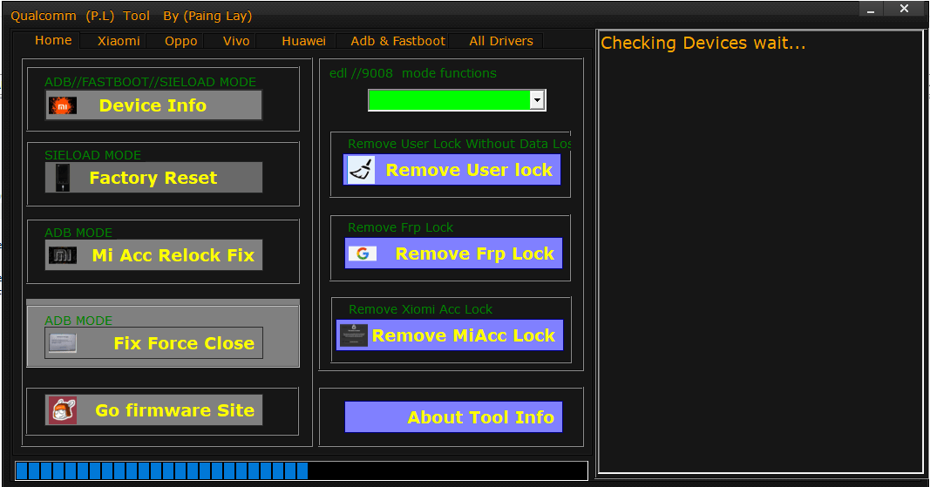Click the Mi logo icon beside Device Info
The width and height of the screenshot is (930, 487).
(62, 105)
